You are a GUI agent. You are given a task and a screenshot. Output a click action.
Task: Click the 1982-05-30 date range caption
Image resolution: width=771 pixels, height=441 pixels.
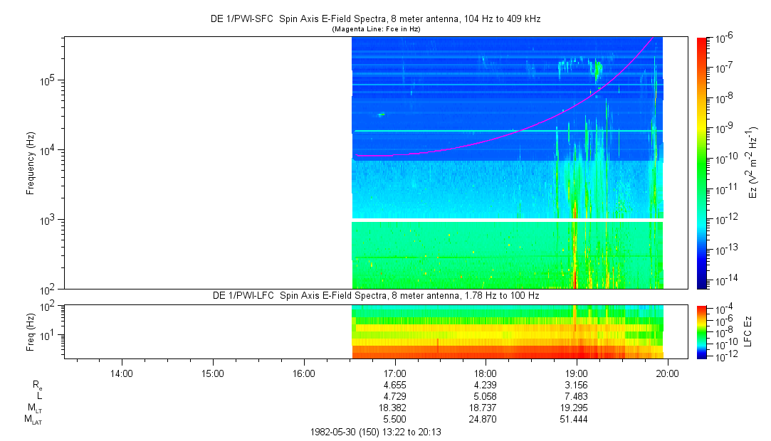click(x=376, y=432)
